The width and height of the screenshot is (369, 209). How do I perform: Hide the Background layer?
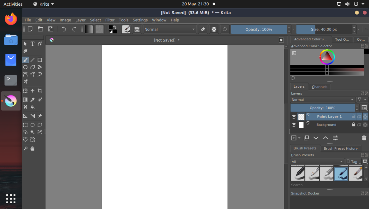click(x=294, y=125)
